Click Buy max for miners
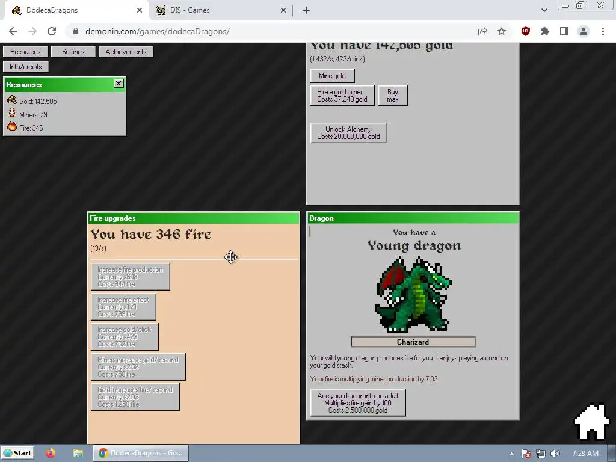Viewport: 616px width, 462px height. [x=393, y=96]
